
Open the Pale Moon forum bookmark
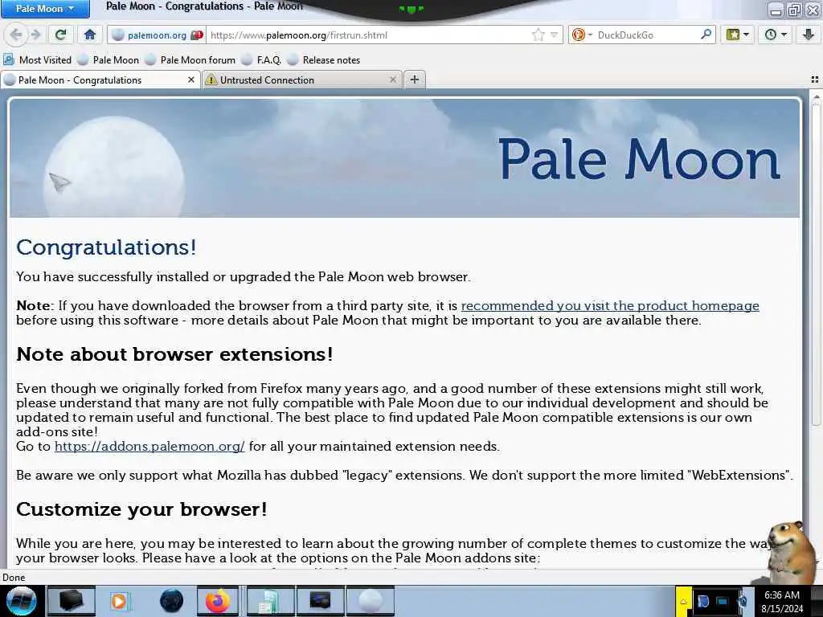point(190,59)
